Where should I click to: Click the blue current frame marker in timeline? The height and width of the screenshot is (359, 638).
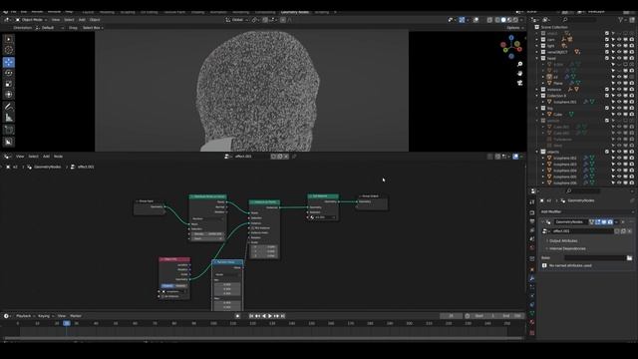click(x=67, y=323)
